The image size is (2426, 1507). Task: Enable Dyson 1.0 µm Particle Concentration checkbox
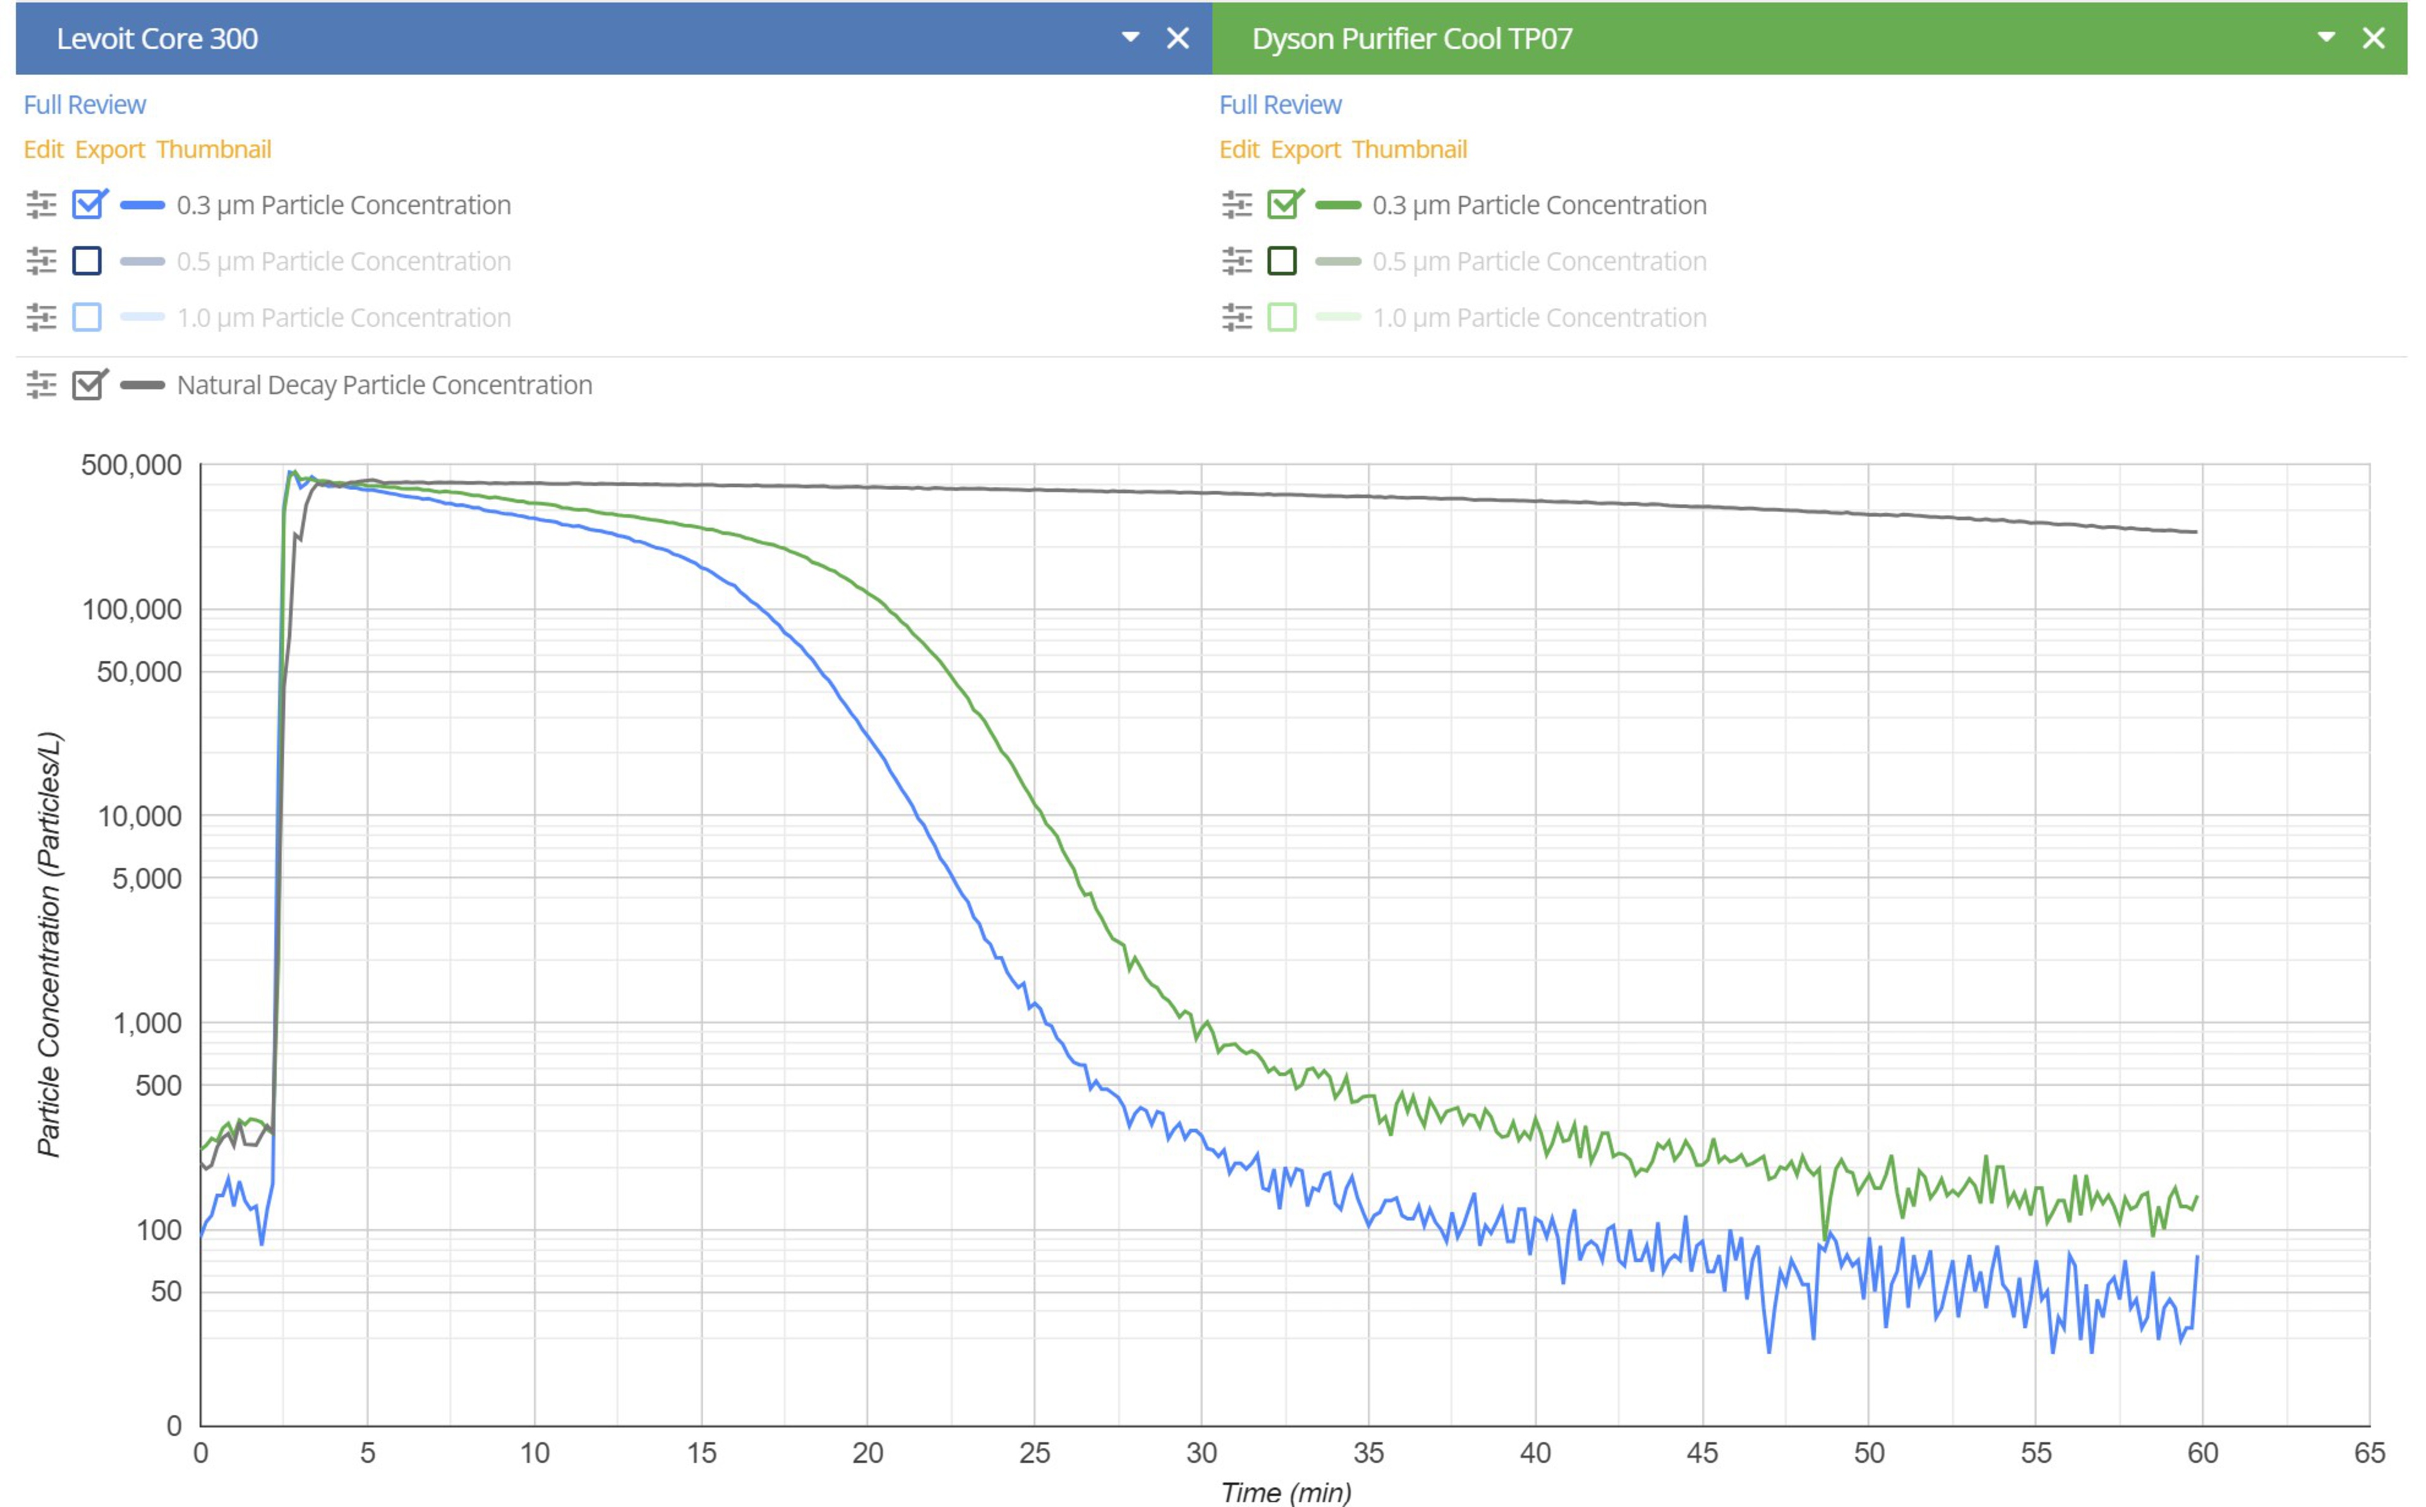1282,318
